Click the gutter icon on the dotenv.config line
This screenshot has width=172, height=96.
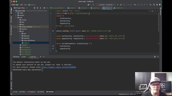point(53,31)
